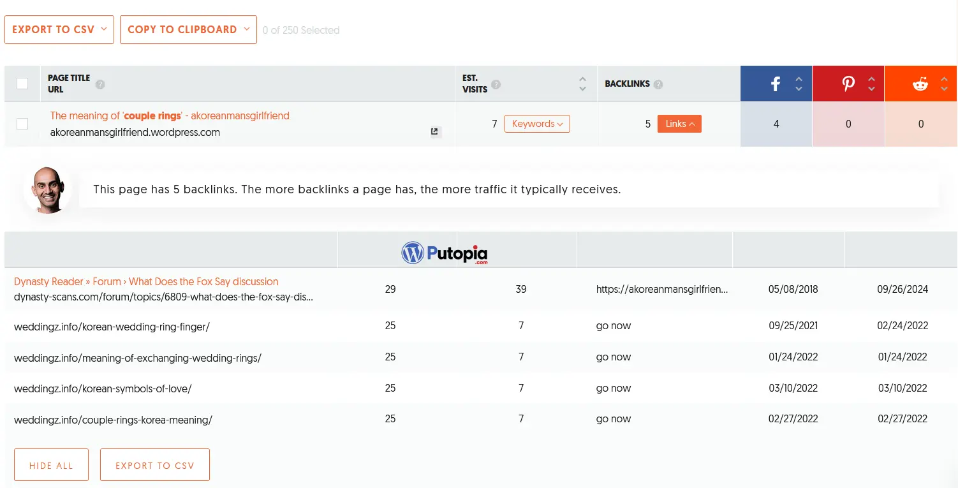Check the box for couple rings row
This screenshot has width=958, height=488.
[x=22, y=124]
